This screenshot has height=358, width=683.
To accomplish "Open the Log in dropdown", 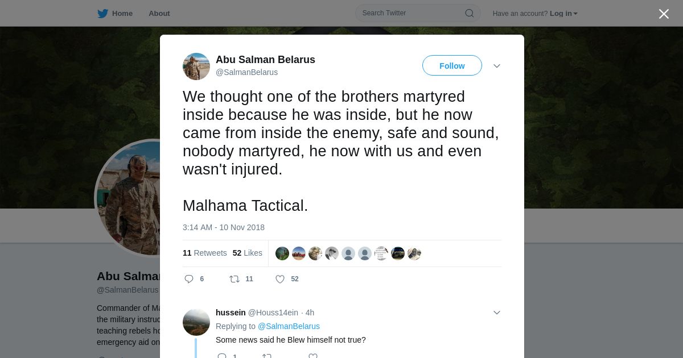I will (563, 14).
